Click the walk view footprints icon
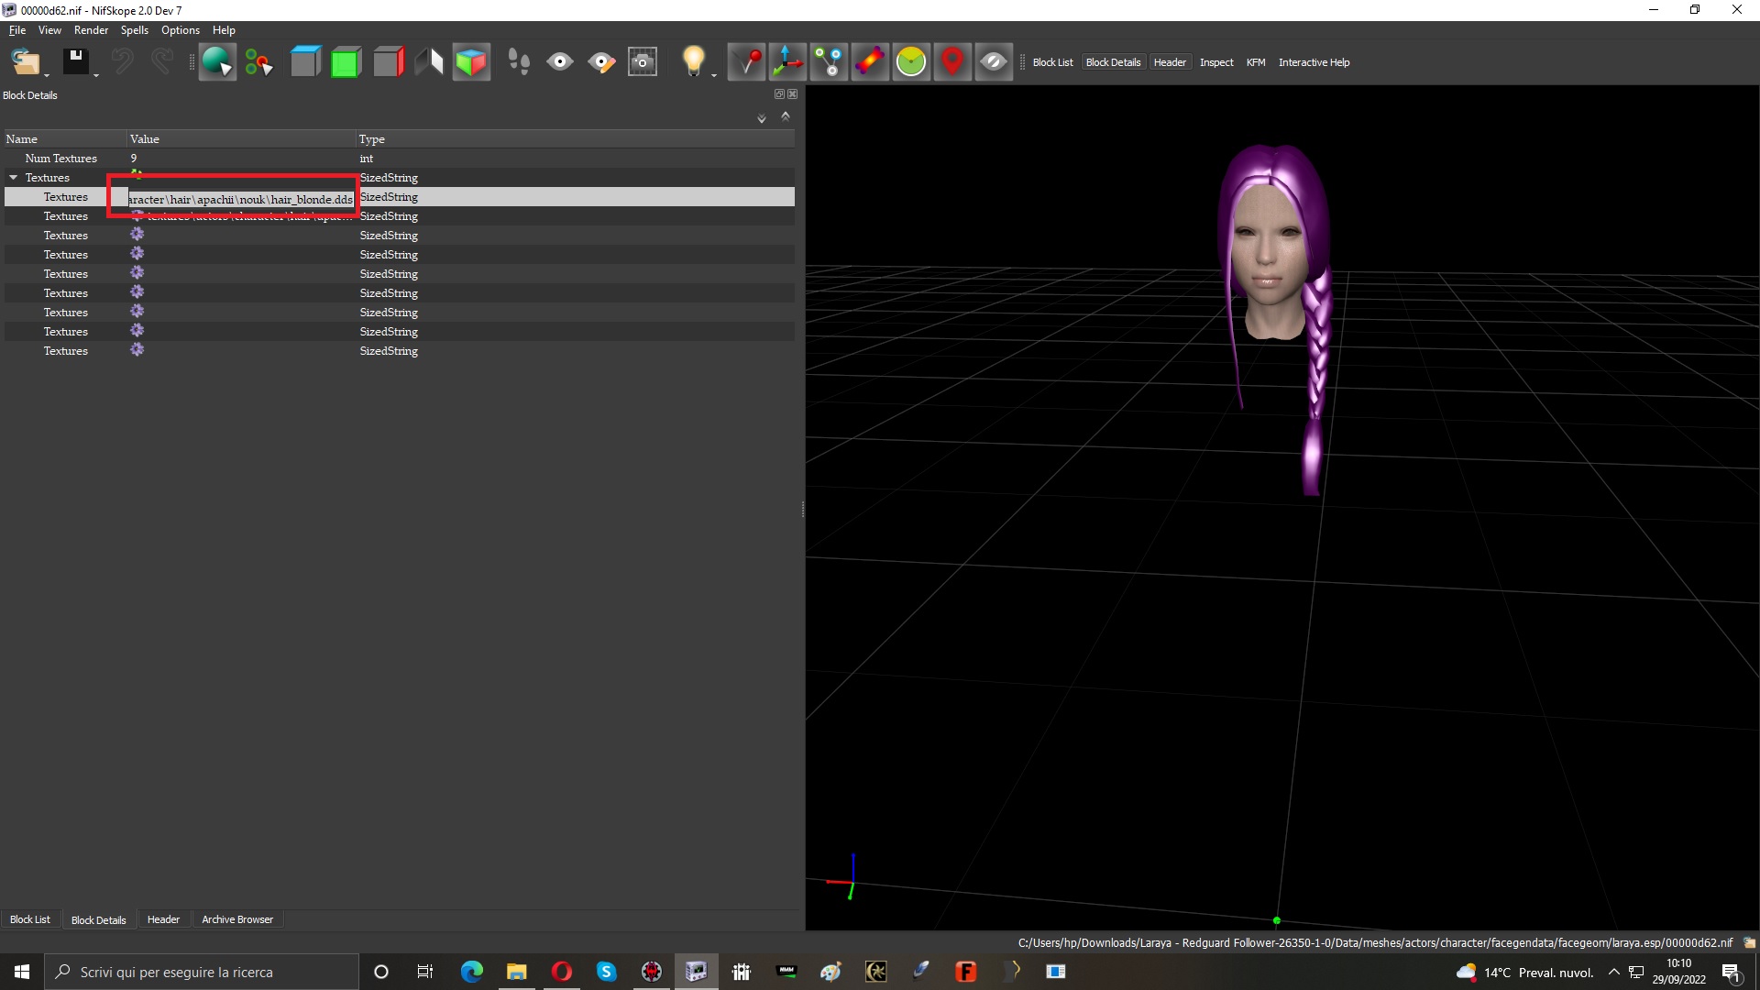1760x990 pixels. [519, 62]
